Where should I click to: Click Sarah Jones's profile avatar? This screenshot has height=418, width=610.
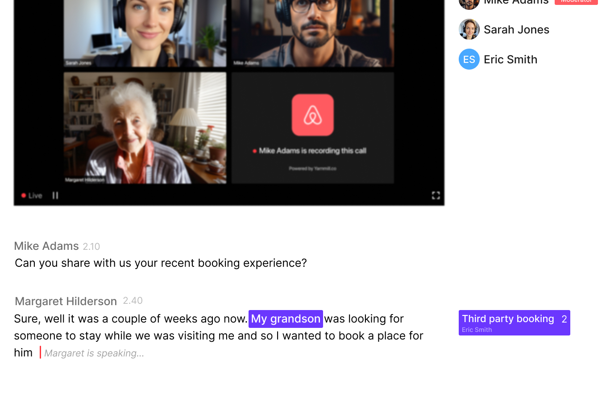tap(469, 29)
